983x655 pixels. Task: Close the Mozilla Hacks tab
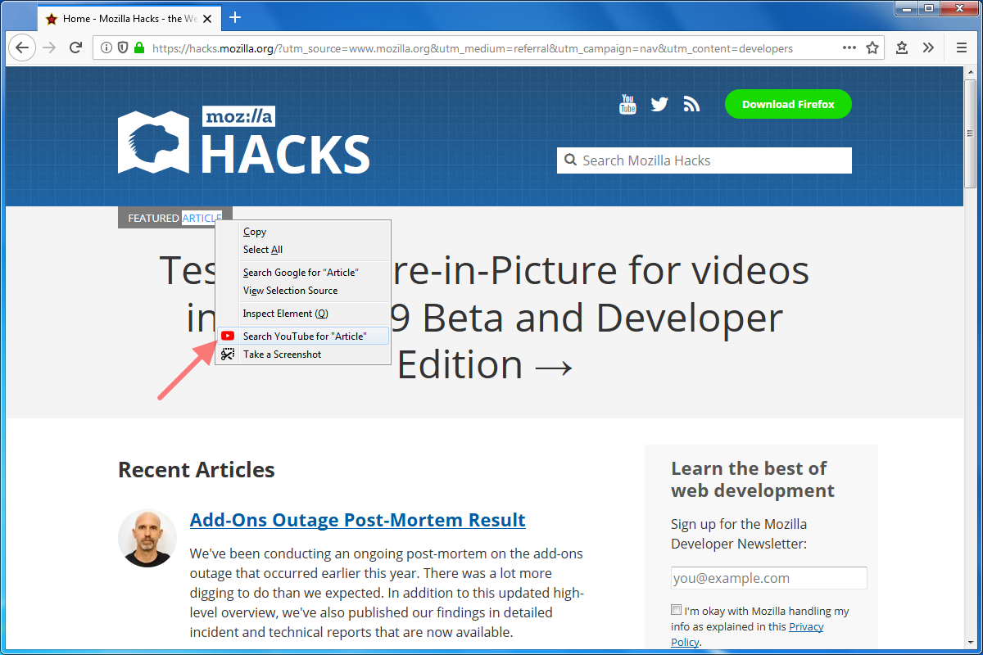[x=209, y=18]
